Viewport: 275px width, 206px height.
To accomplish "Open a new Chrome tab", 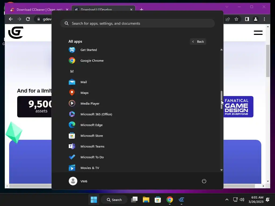I will pyautogui.click(x=142, y=9).
